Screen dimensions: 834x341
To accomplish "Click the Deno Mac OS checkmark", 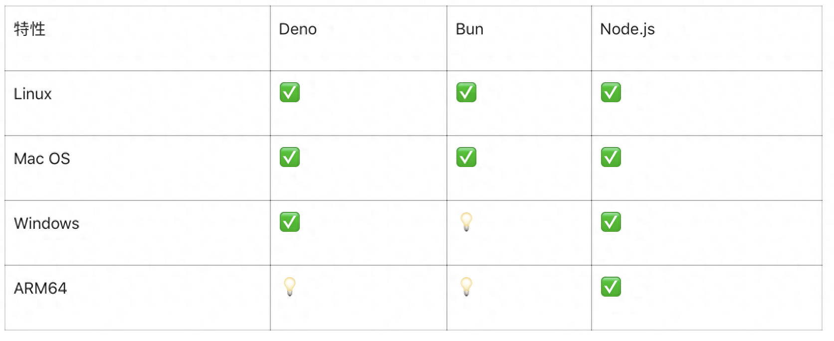I will click(x=290, y=157).
